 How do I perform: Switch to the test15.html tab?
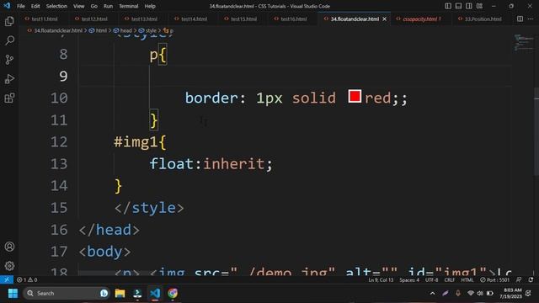tap(243, 19)
